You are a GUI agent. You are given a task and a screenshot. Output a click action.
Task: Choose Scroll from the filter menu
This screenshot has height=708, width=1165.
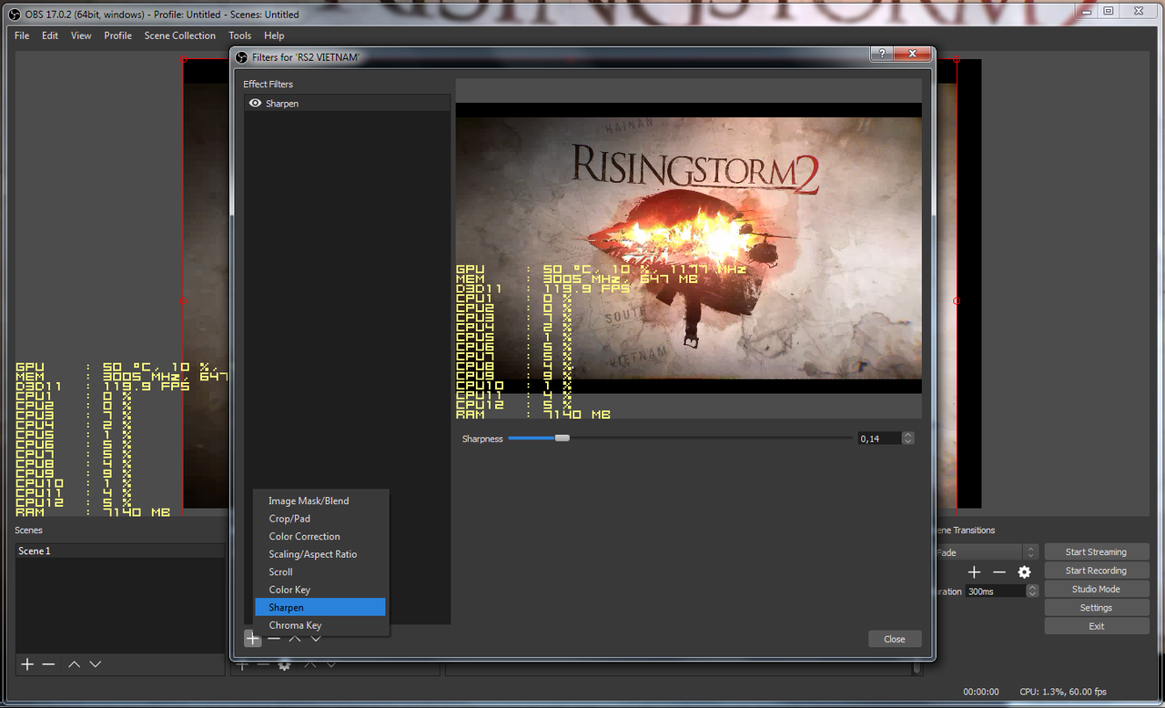[x=320, y=572]
